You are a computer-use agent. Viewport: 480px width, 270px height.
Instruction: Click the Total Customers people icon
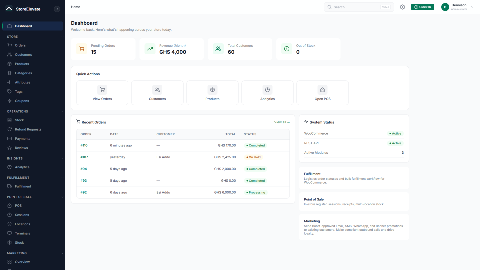coord(218,49)
